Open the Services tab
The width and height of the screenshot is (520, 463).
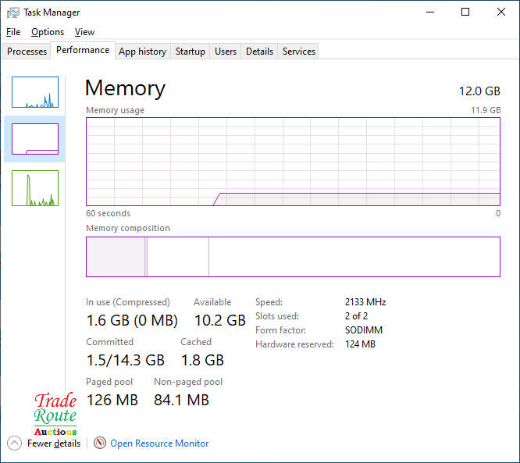[298, 52]
